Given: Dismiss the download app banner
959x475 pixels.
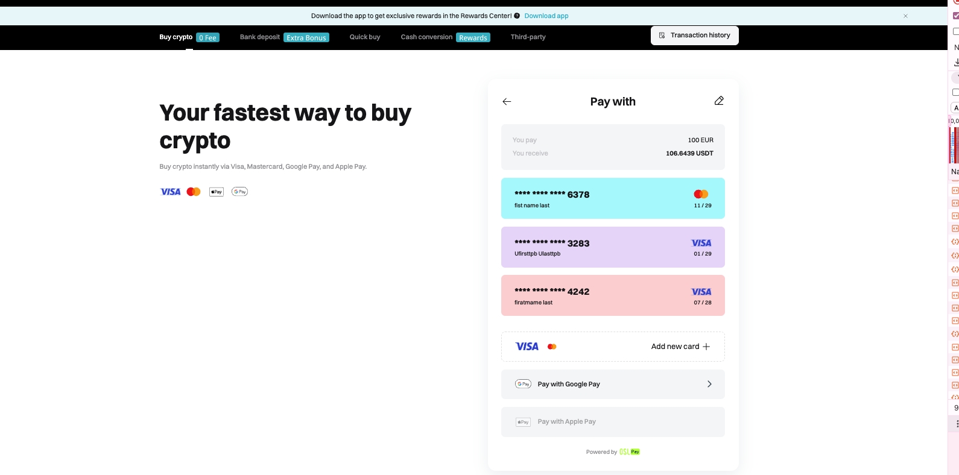Looking at the screenshot, I should click(x=905, y=16).
